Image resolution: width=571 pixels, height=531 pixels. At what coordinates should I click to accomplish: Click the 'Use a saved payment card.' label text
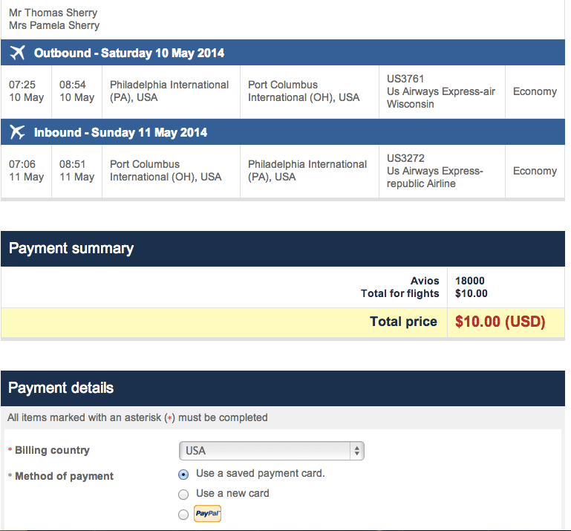click(261, 473)
